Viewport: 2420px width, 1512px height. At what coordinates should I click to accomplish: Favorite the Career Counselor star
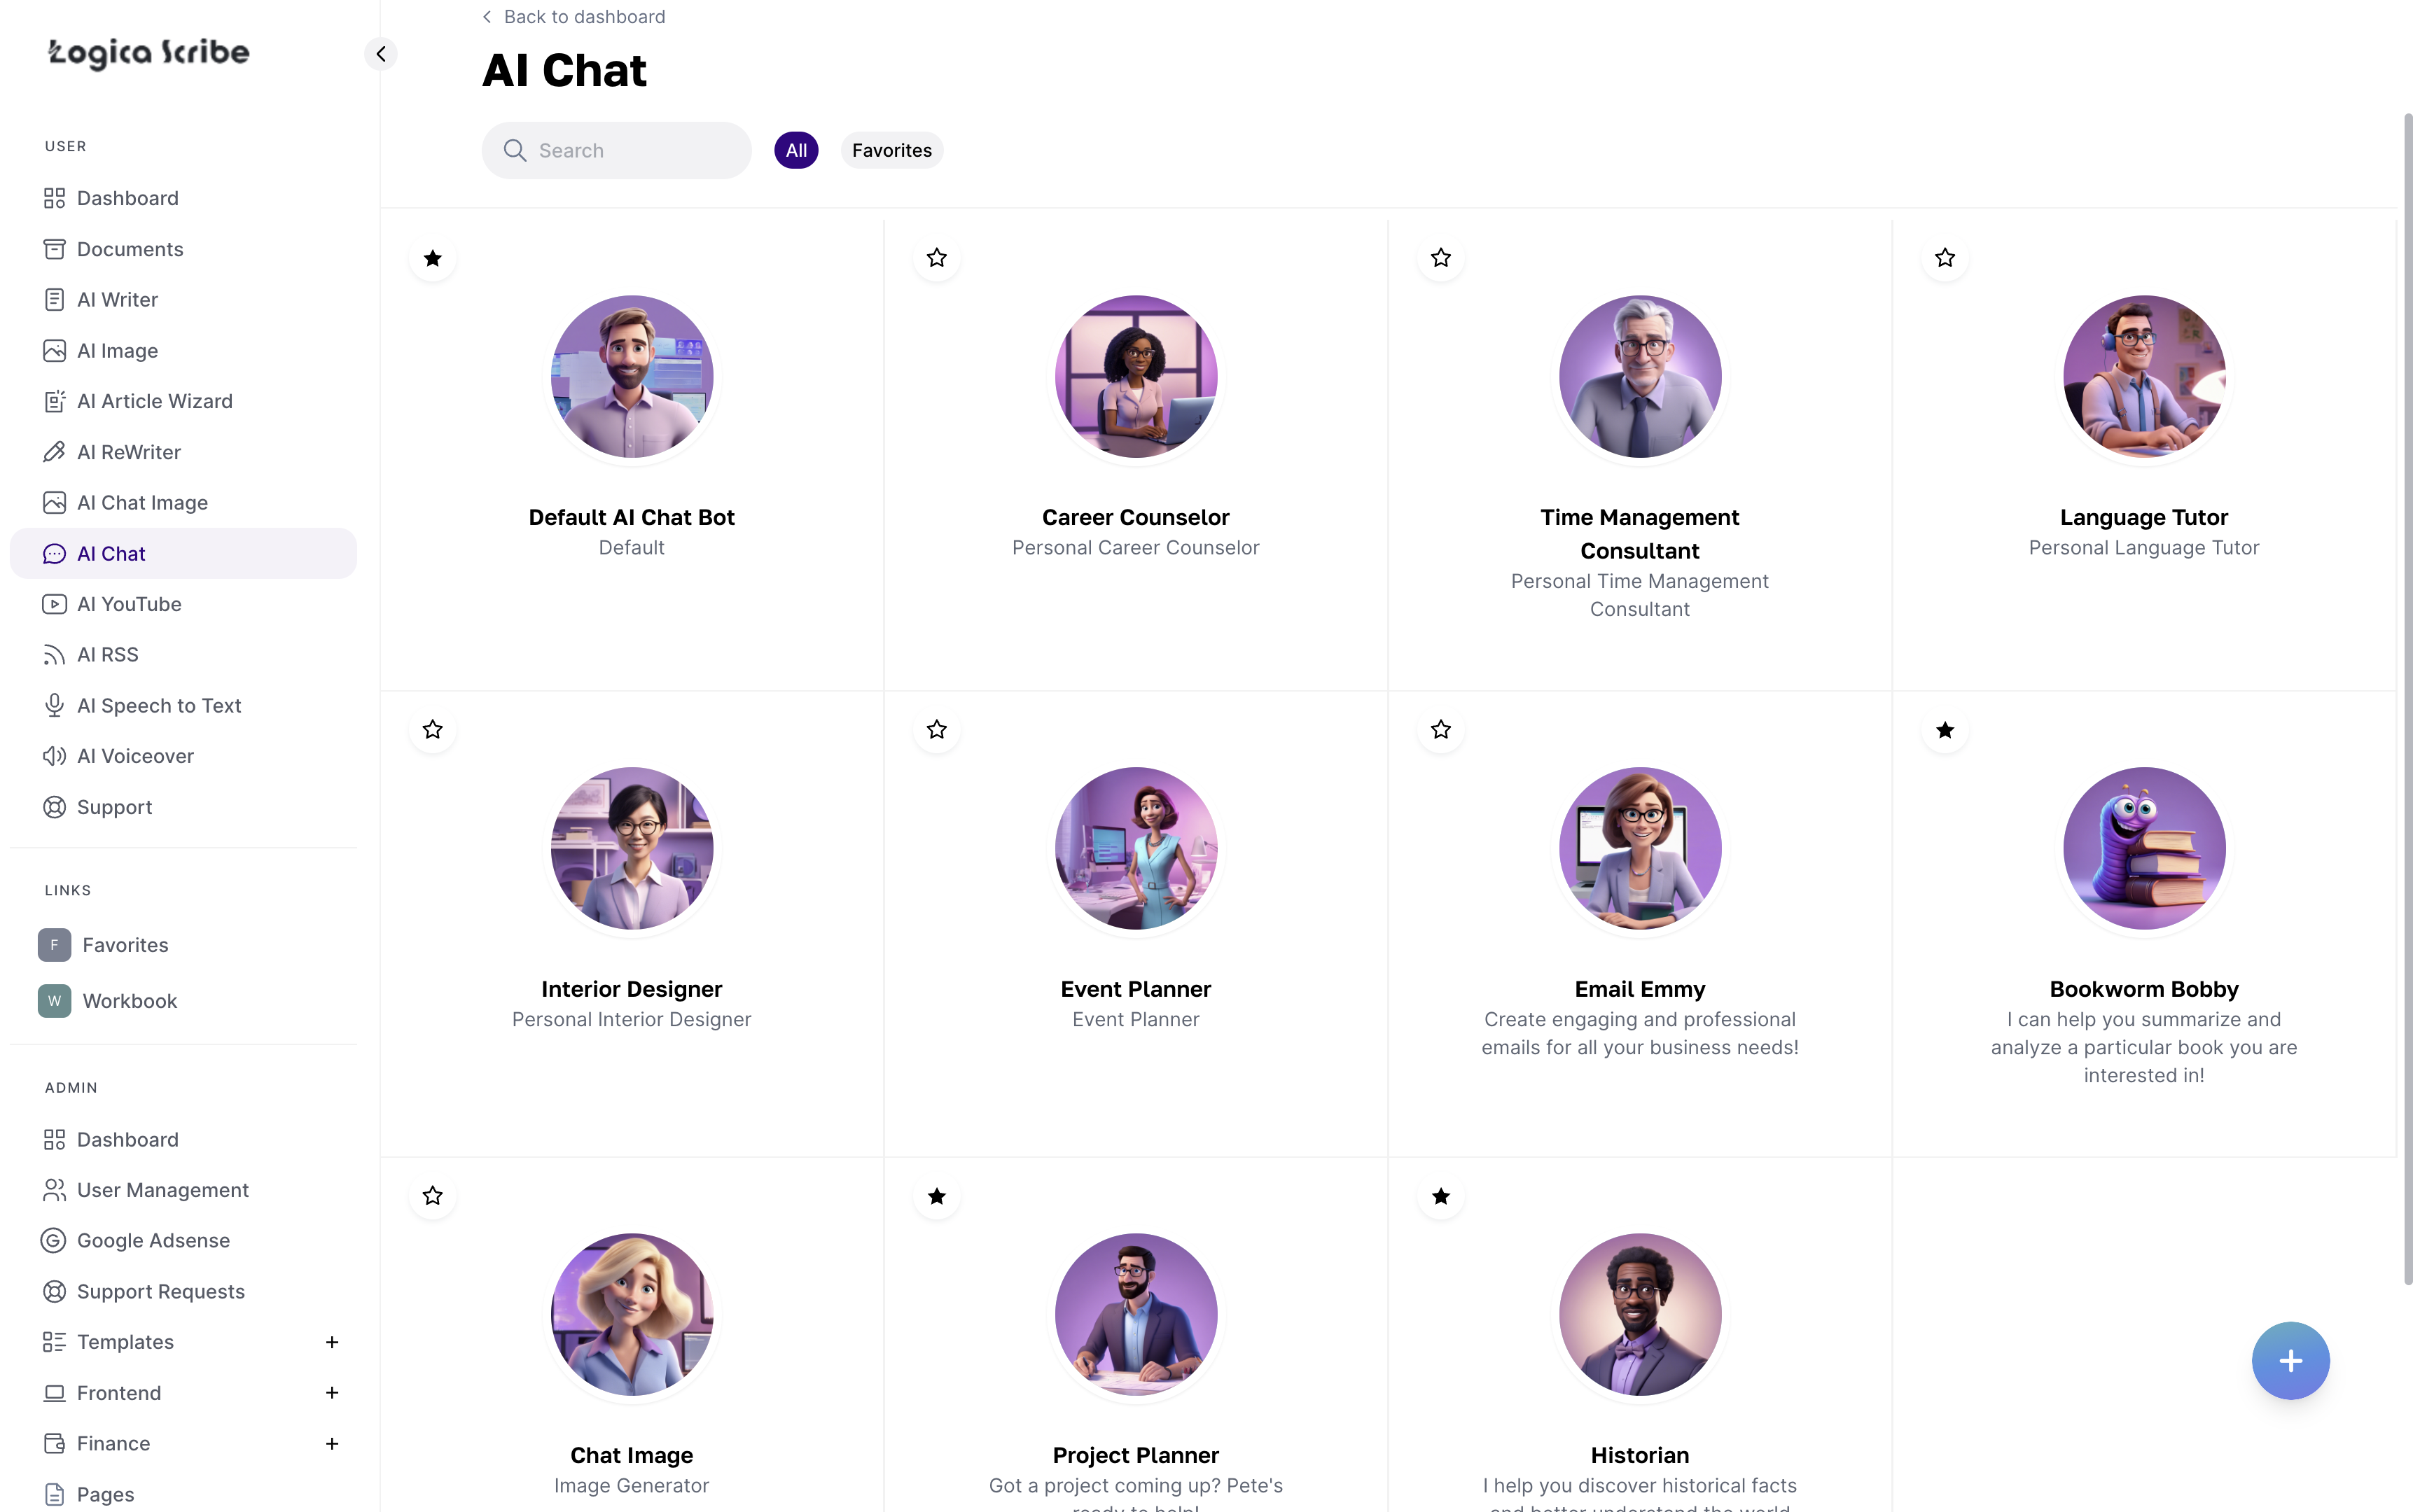[x=936, y=258]
